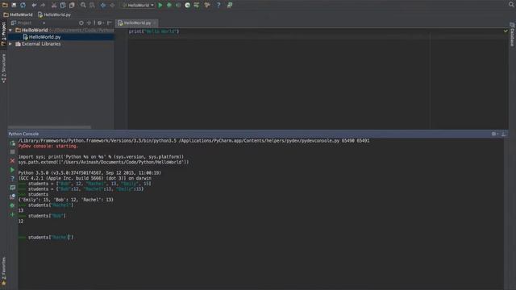516x290 pixels.
Task: Close the HelloWorld.py editor tab
Action: tap(155, 23)
